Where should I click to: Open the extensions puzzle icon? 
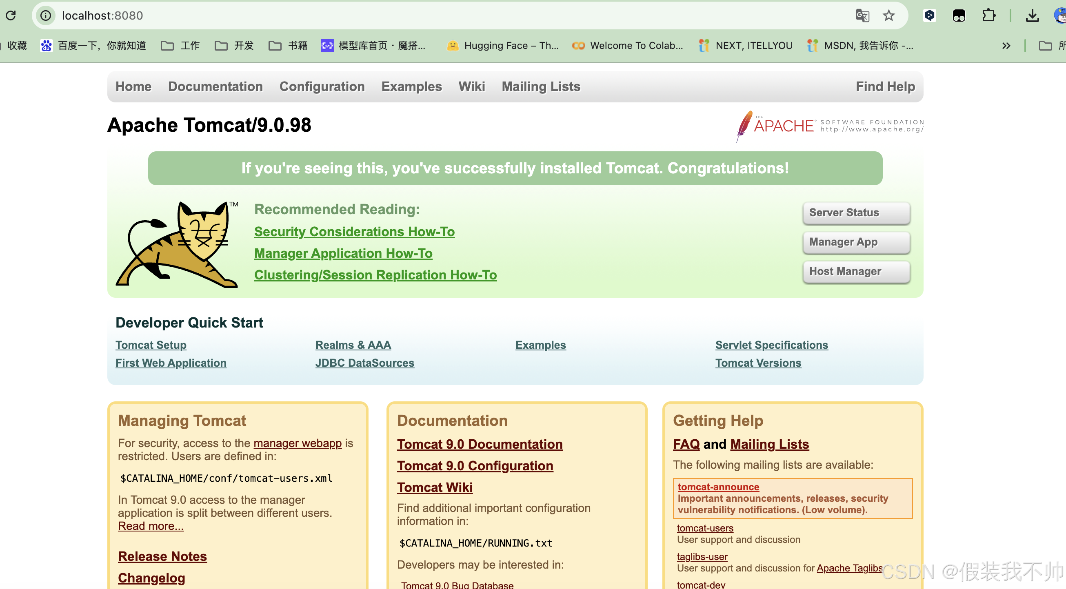(988, 15)
